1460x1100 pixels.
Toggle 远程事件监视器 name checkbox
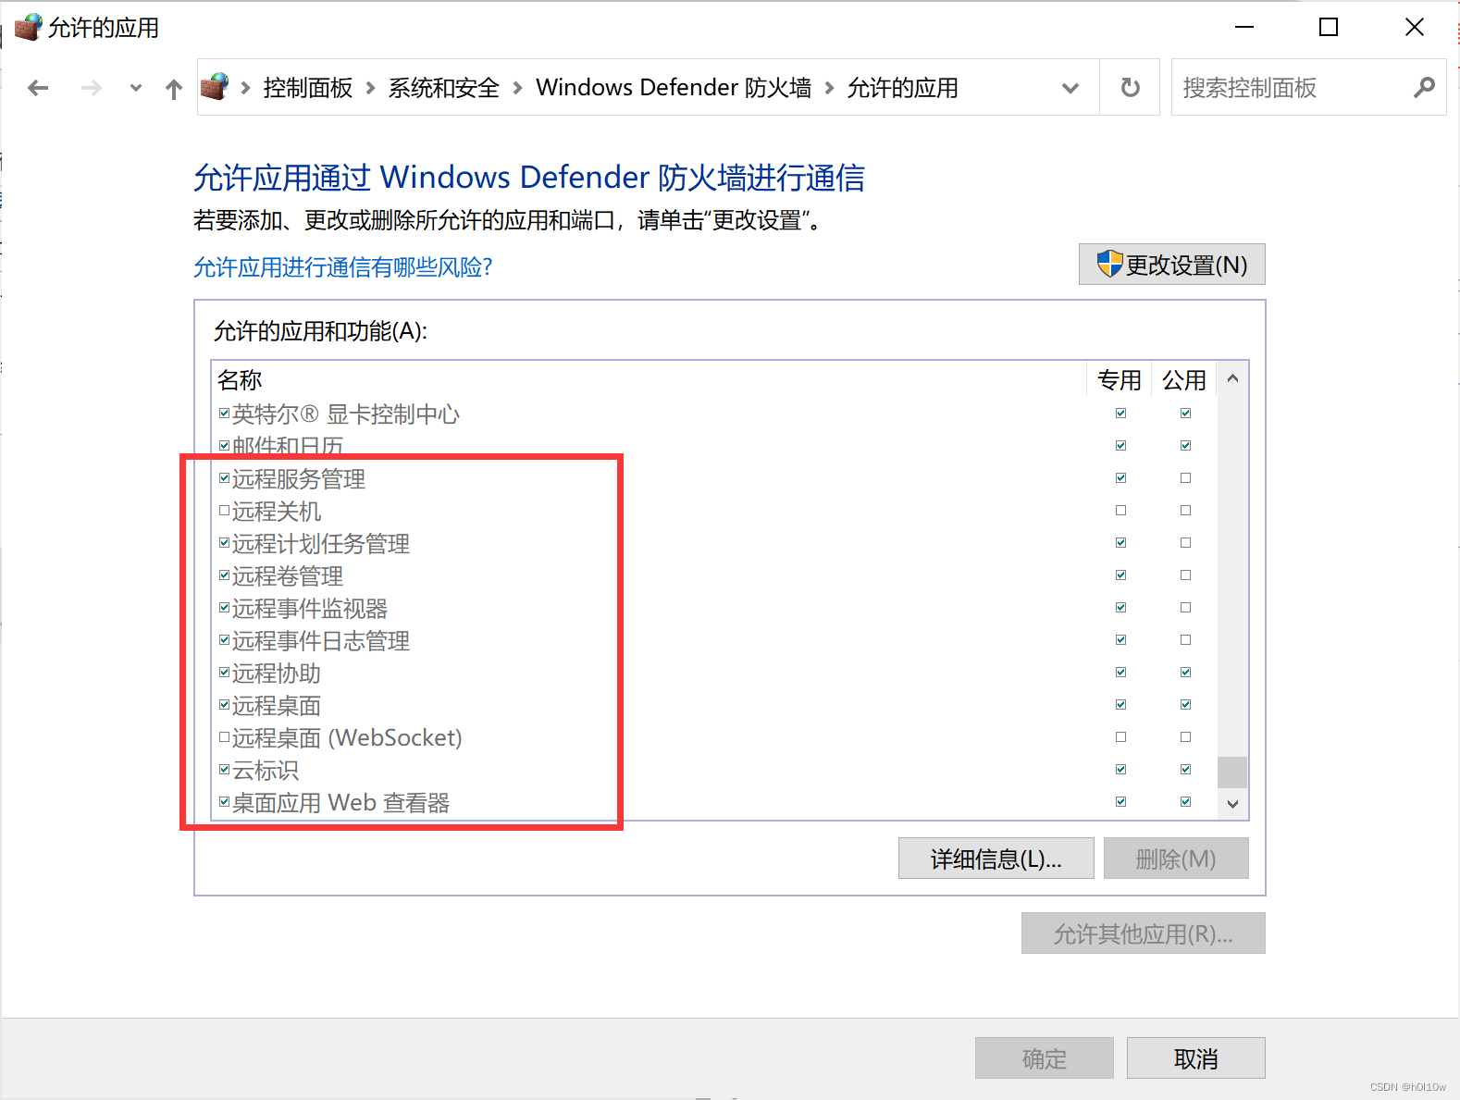coord(224,608)
